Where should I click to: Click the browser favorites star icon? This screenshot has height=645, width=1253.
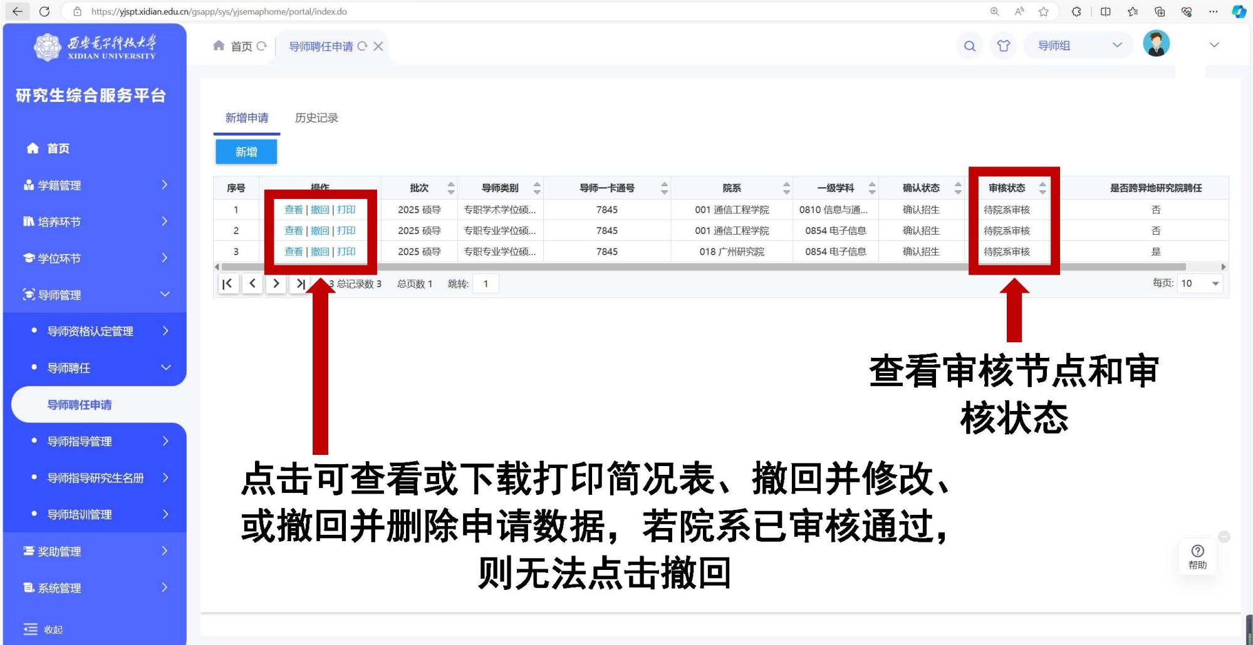(1043, 11)
